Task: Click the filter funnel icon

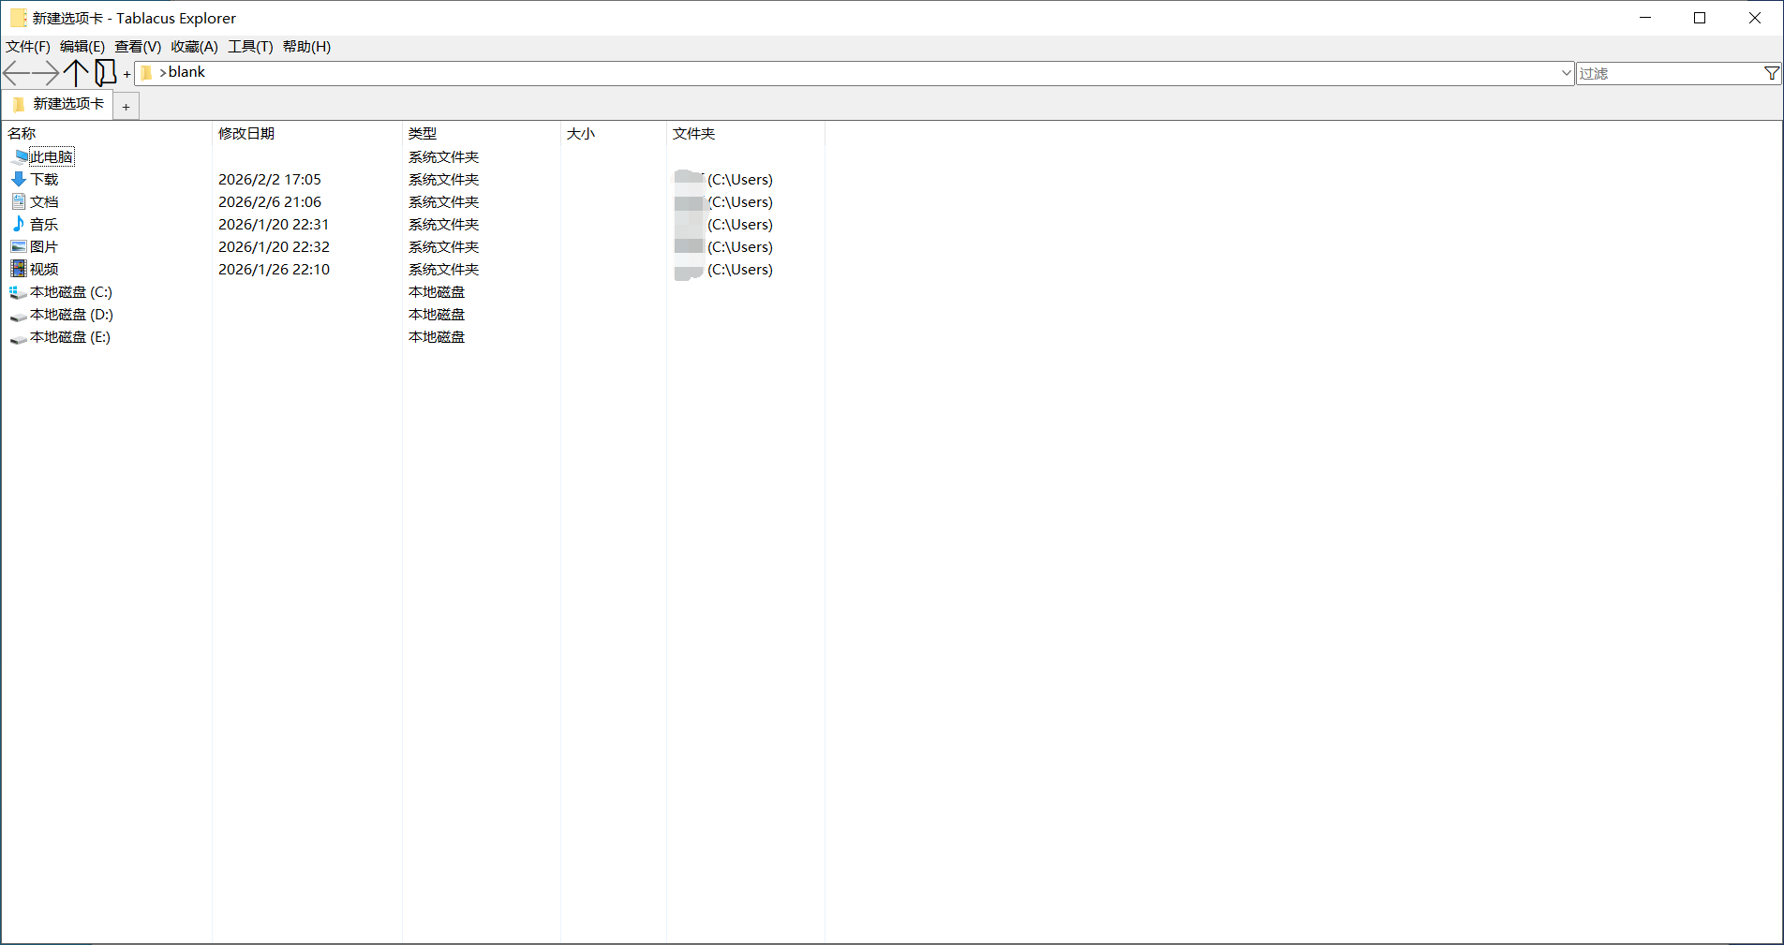Action: click(x=1771, y=73)
